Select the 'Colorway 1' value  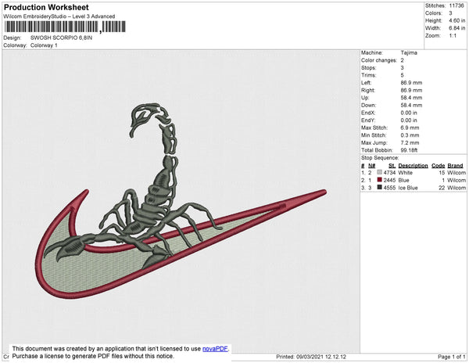coord(44,45)
